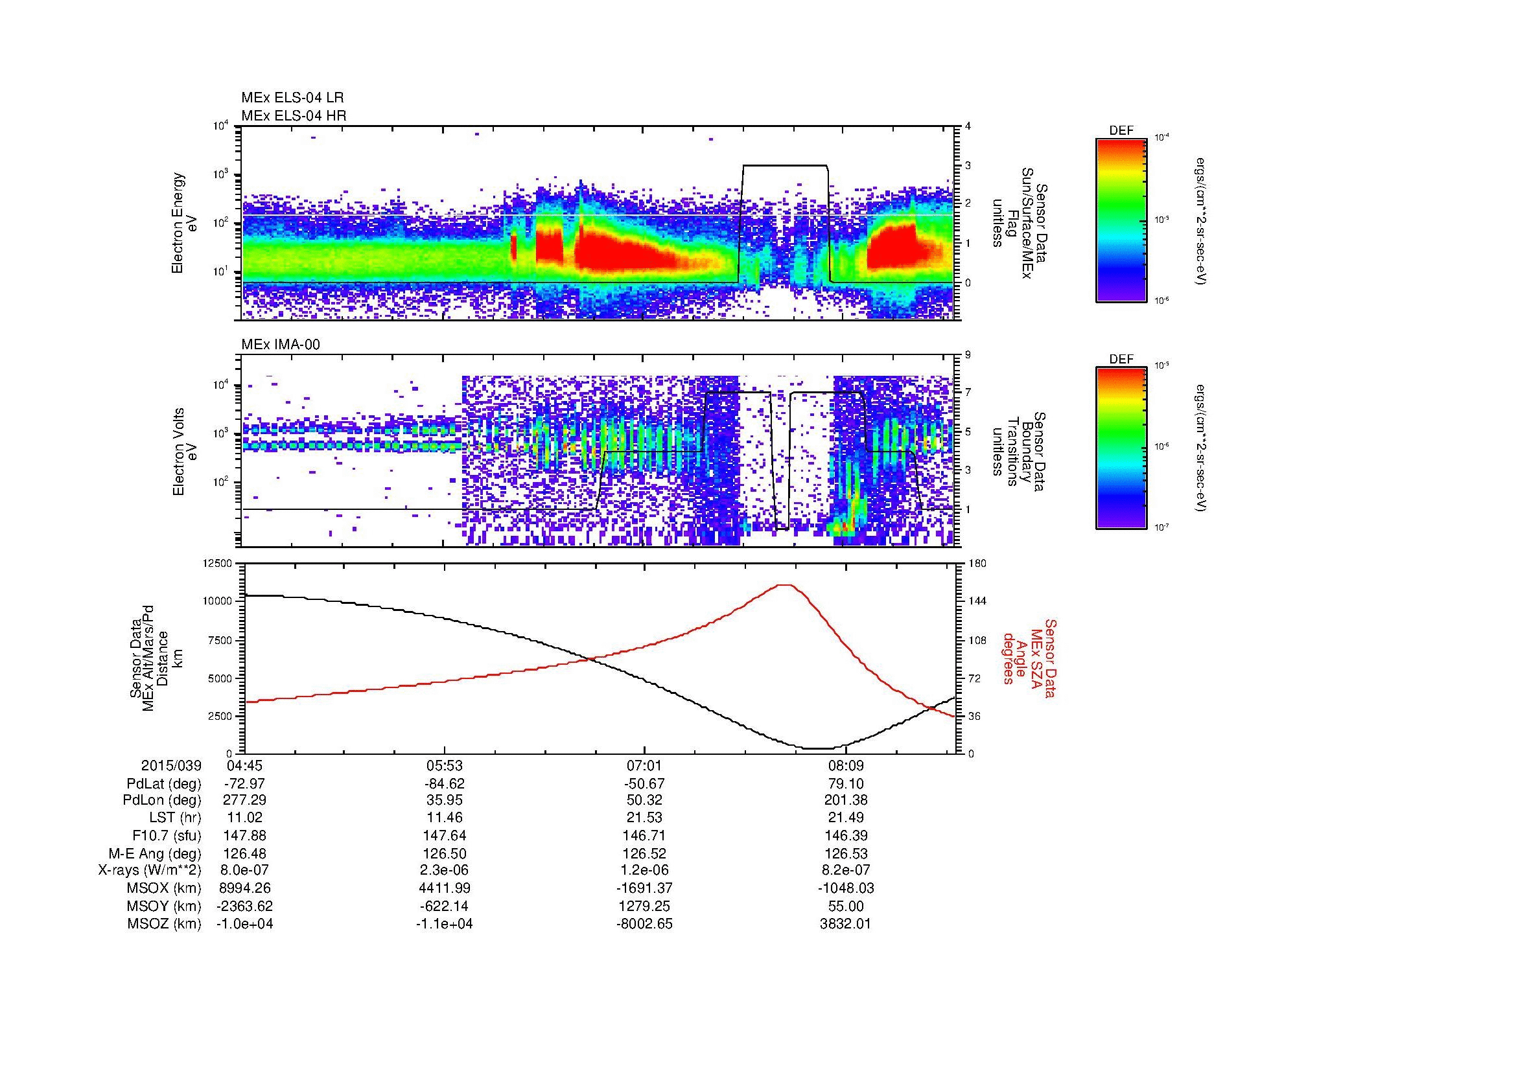Click the time tick '07:01'
Image resolution: width=1516 pixels, height=1071 pixels.
point(644,766)
